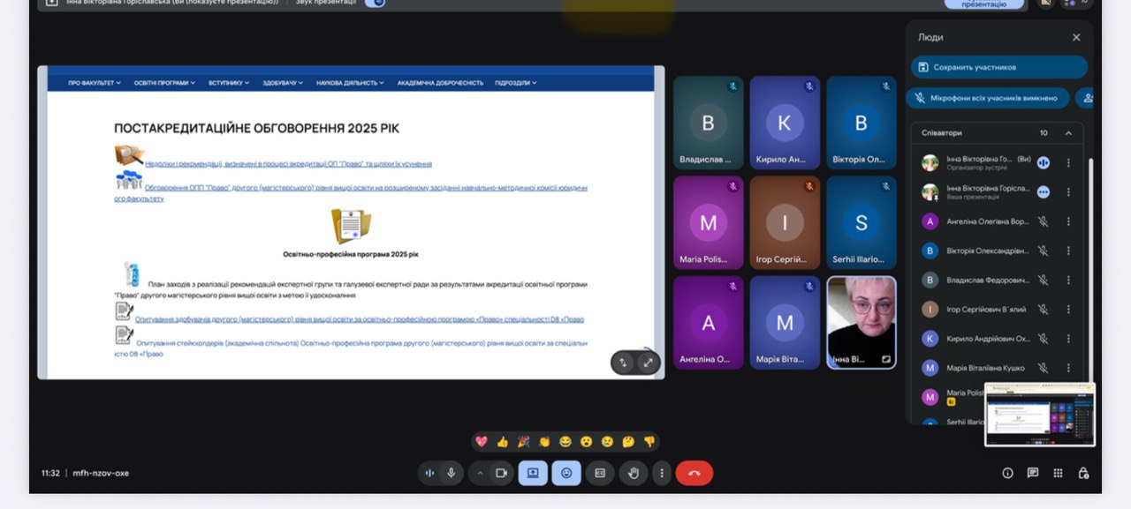Expand НАУКОВА ДІЯЛЬНІСТЬ dropdown menu
1131x509 pixels.
click(x=350, y=83)
